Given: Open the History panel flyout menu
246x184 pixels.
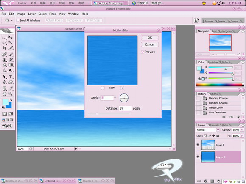Looking at the screenshot, I should [x=243, y=94].
